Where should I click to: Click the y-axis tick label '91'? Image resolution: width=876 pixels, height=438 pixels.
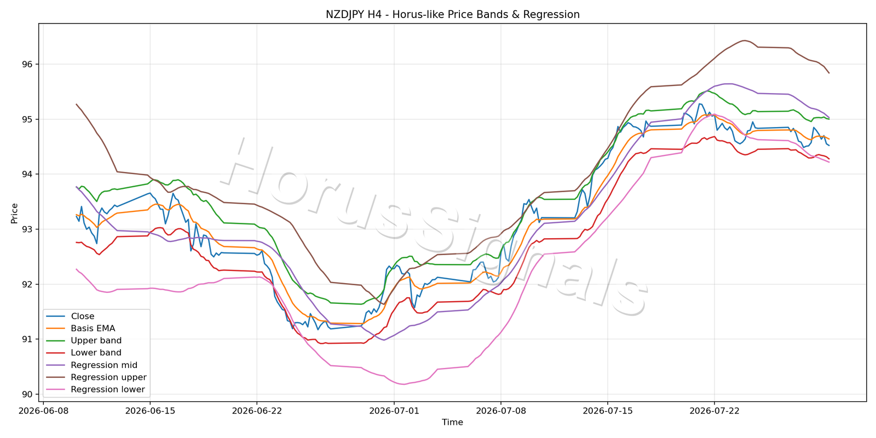(28, 339)
